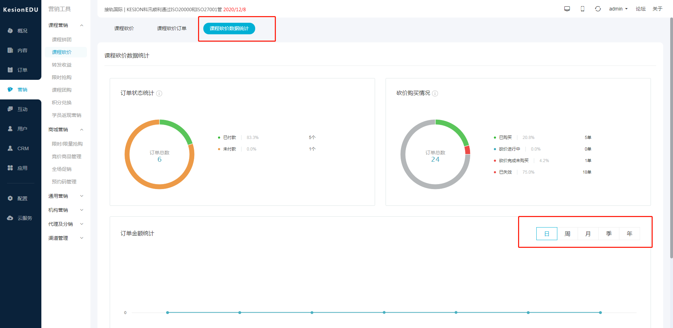Open the admin account dropdown
Viewport: 673px width, 328px height.
click(618, 9)
